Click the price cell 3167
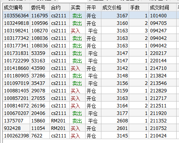Image resolution: width=179 pixels, height=143 pixels. tap(122, 16)
